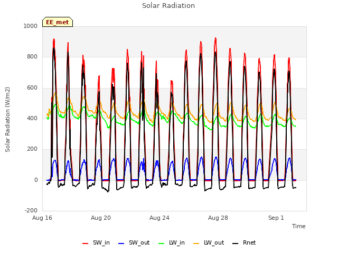Click the -200 y-axis tick label
The image size is (338, 253).
coord(31,210)
